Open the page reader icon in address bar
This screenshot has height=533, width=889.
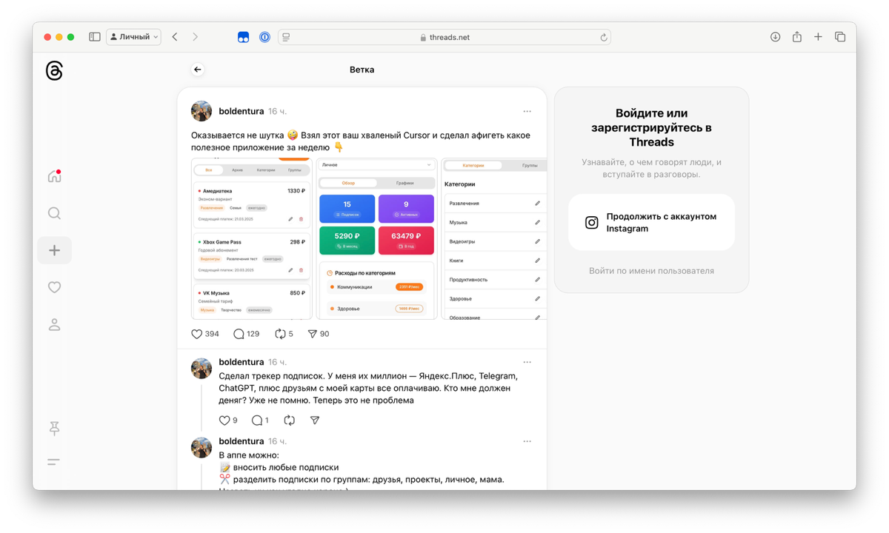pyautogui.click(x=286, y=37)
